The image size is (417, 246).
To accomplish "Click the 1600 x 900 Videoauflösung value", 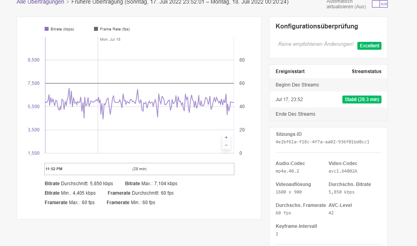I will (289, 192).
